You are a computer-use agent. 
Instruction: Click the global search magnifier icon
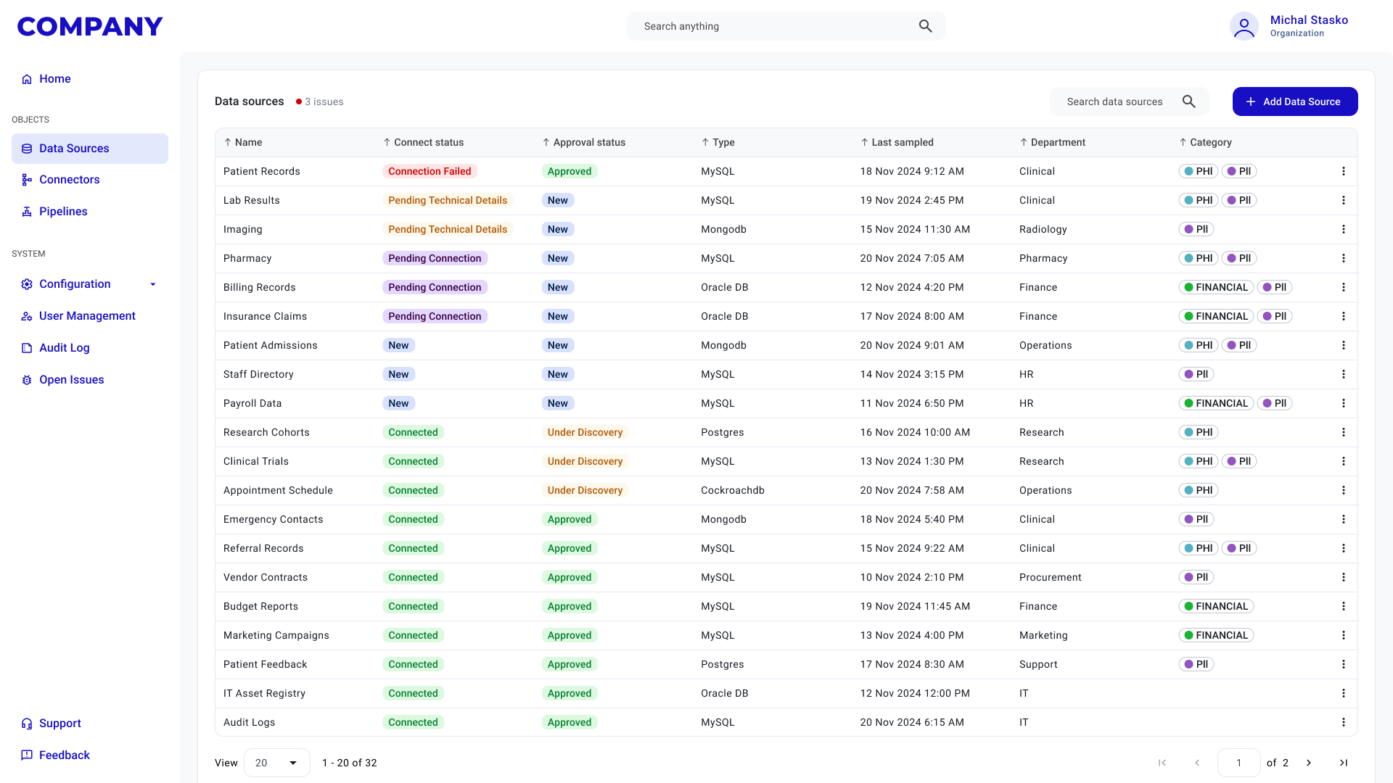point(925,26)
